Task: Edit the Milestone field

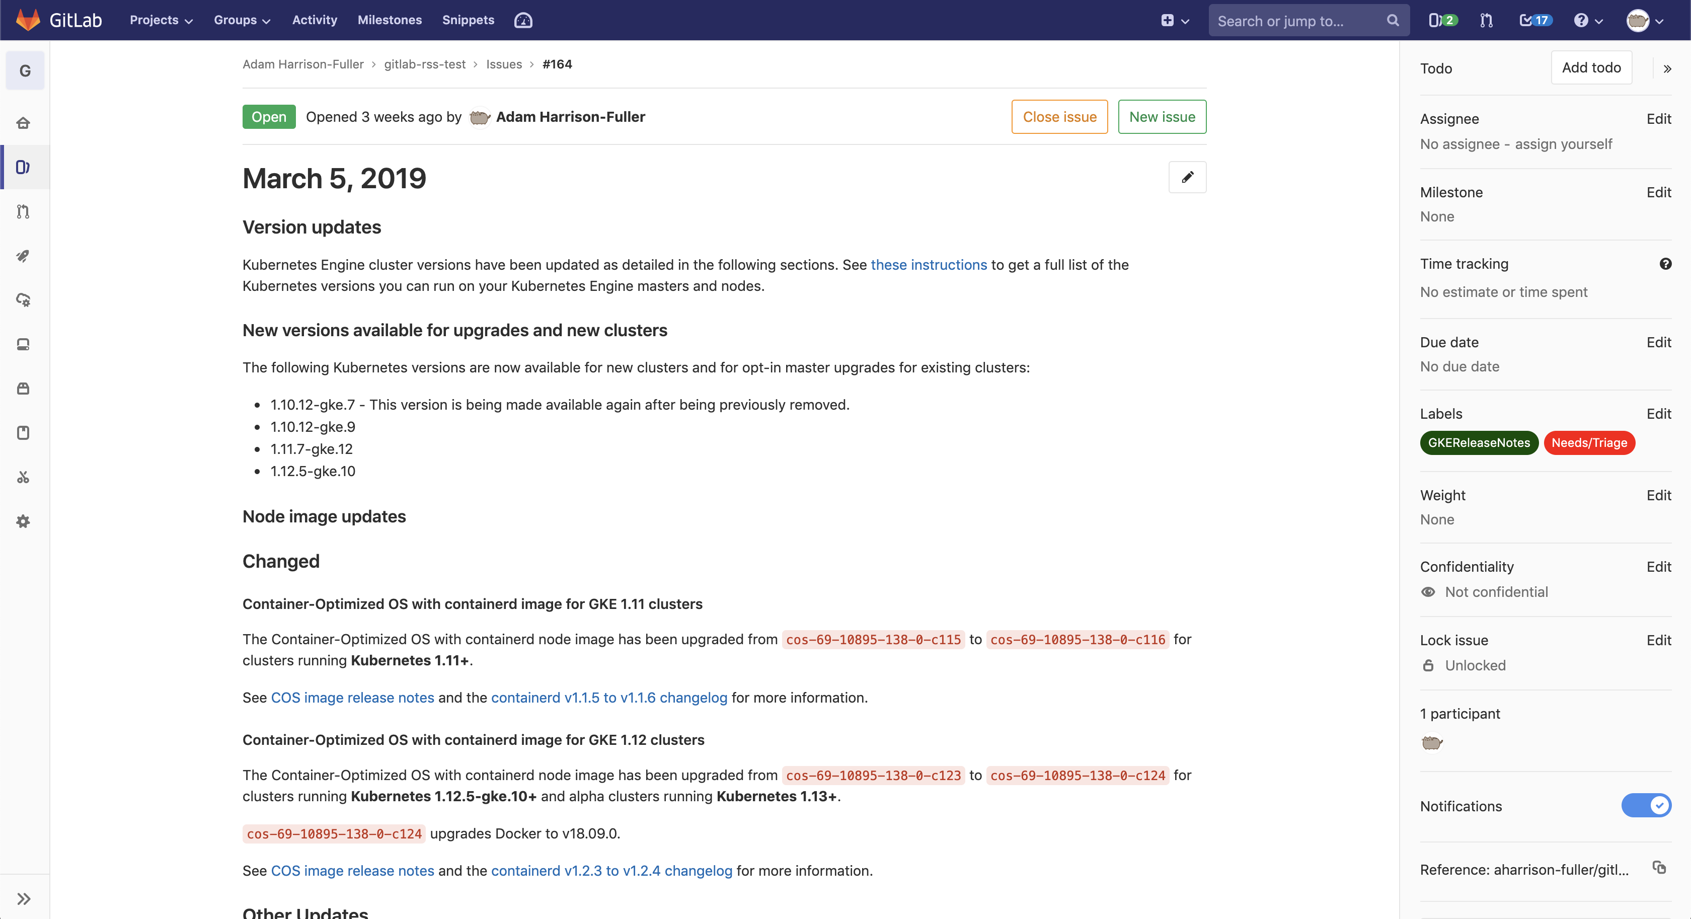Action: click(1658, 192)
